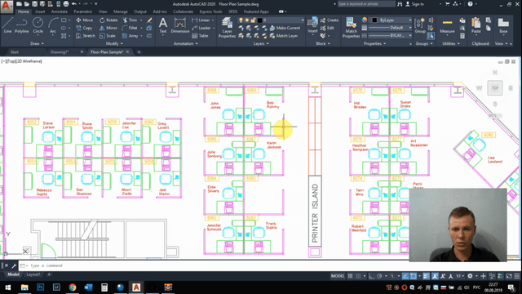The image size is (522, 294).
Task: Expand the Layers panel
Action: [261, 43]
